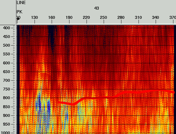Click PK value 190 on horizontal axis
The image size is (176, 134).
click(x=69, y=17)
